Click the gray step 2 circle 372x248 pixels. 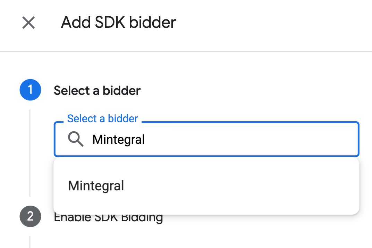point(30,216)
